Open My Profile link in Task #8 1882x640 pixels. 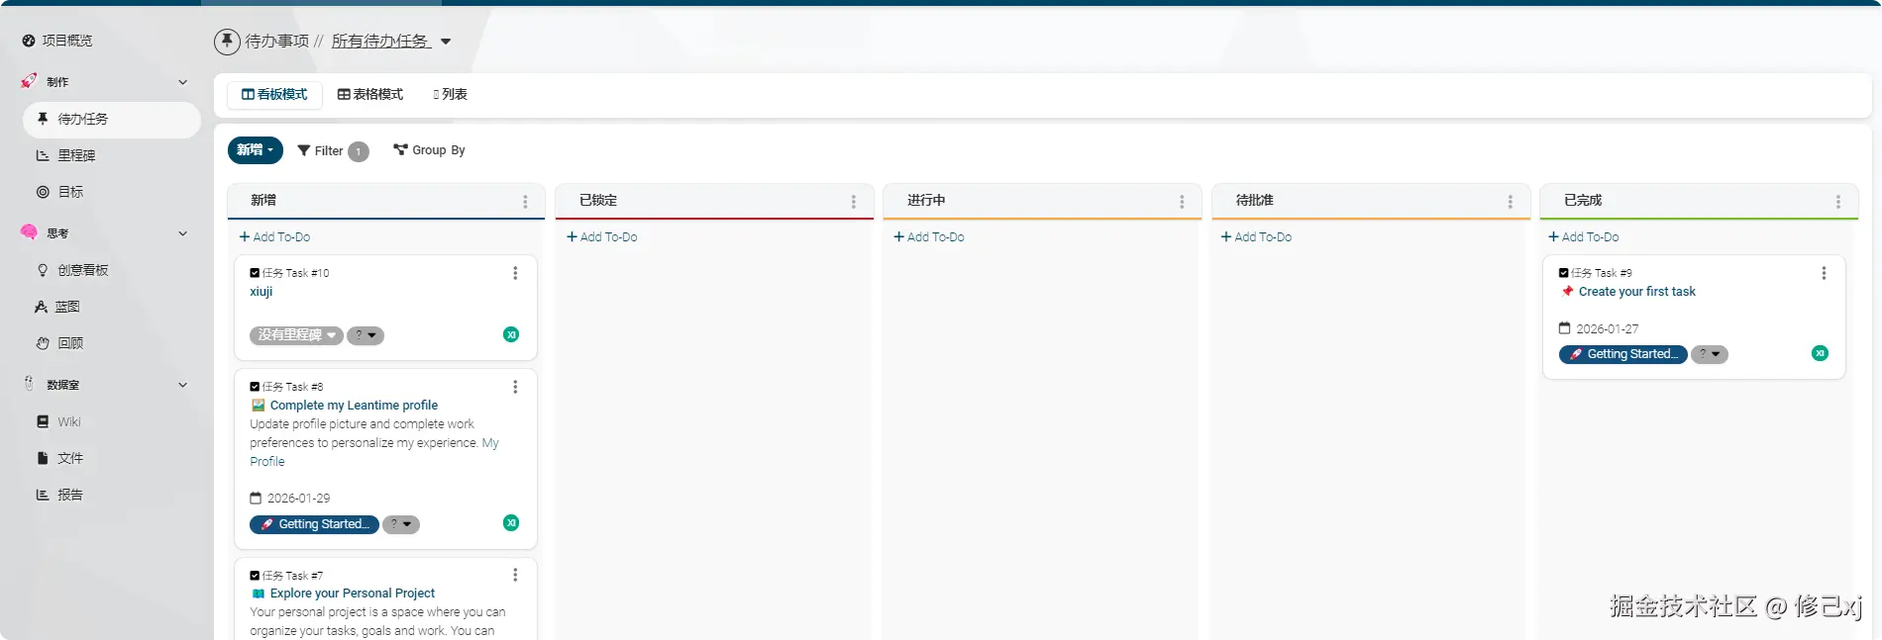coord(374,452)
